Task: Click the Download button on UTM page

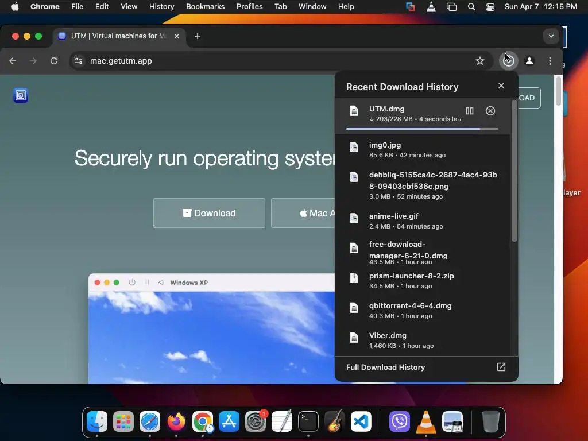Action: [209, 213]
